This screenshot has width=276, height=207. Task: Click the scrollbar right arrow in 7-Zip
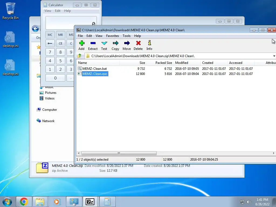(x=274, y=153)
